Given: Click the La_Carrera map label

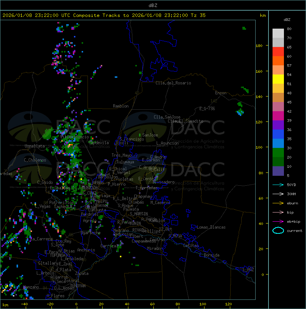Looking at the screenshot, I should click(42, 239).
